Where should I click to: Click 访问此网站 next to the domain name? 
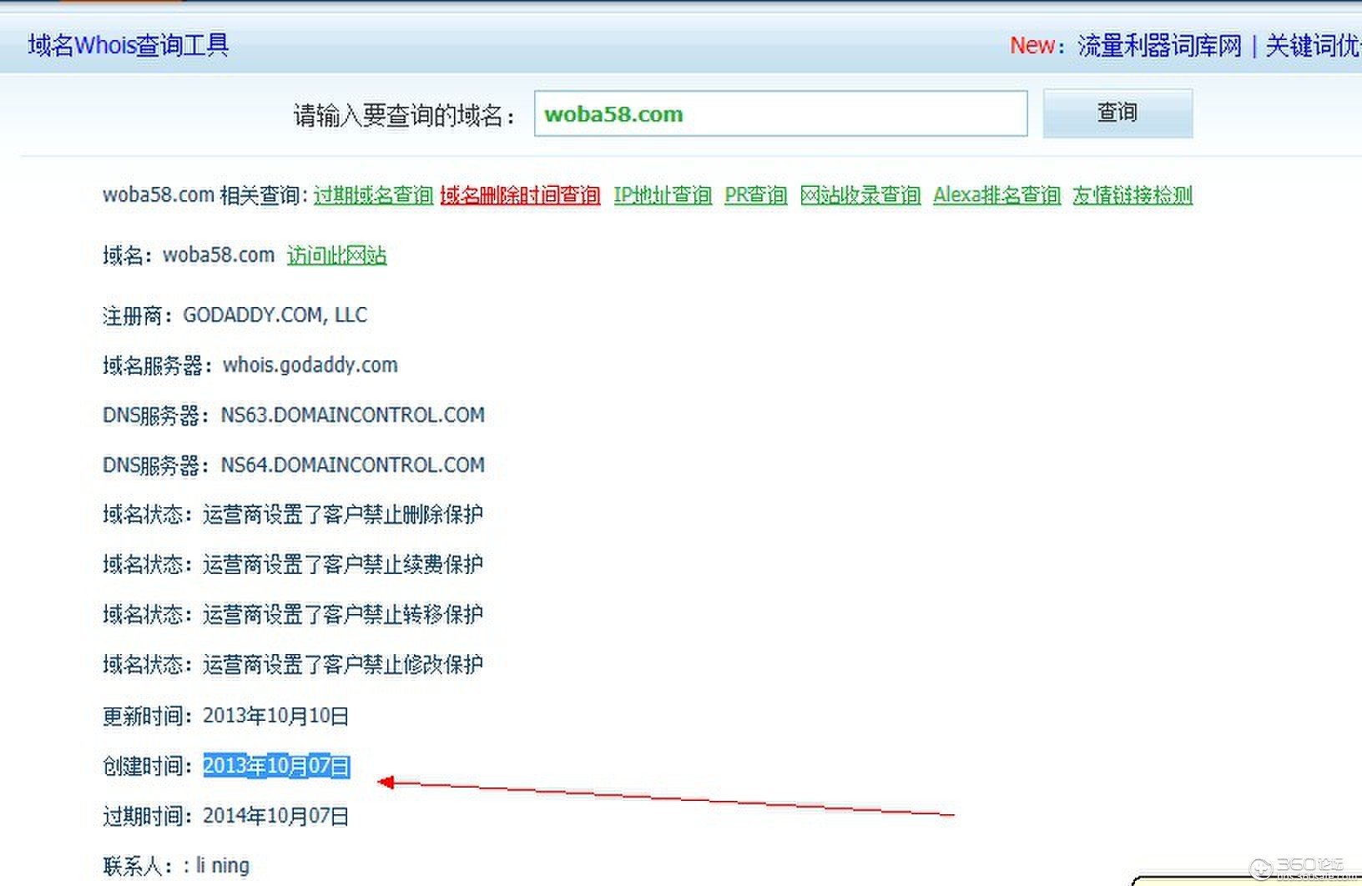(335, 255)
